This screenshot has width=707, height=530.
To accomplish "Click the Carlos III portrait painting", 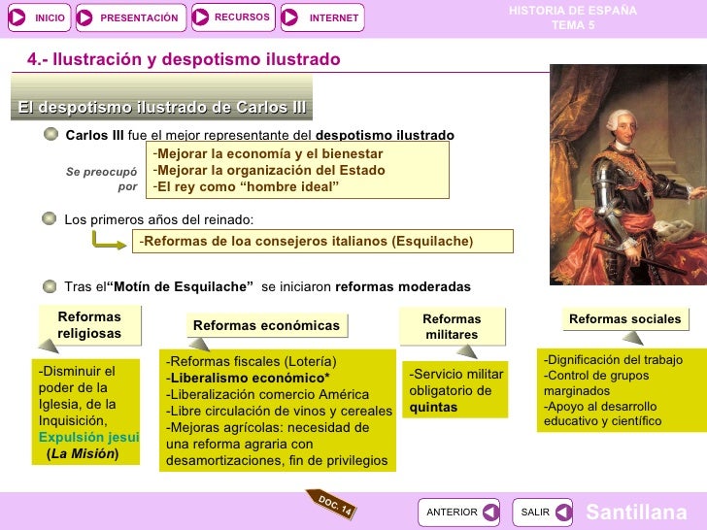I will [x=628, y=175].
